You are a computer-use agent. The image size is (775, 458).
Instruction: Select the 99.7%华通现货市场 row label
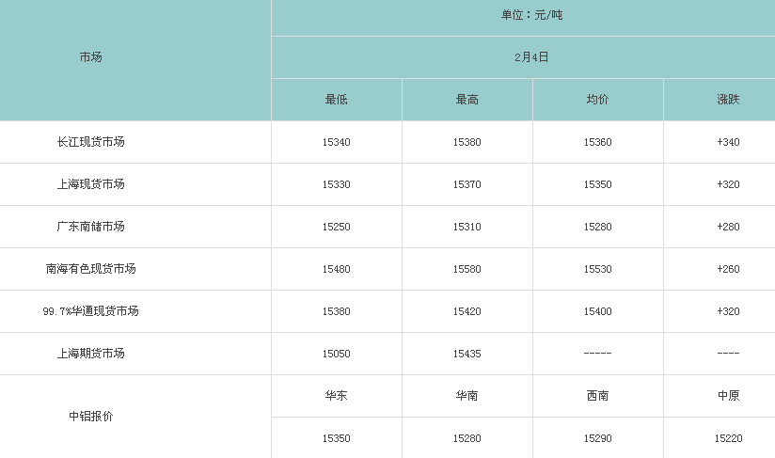coord(90,311)
